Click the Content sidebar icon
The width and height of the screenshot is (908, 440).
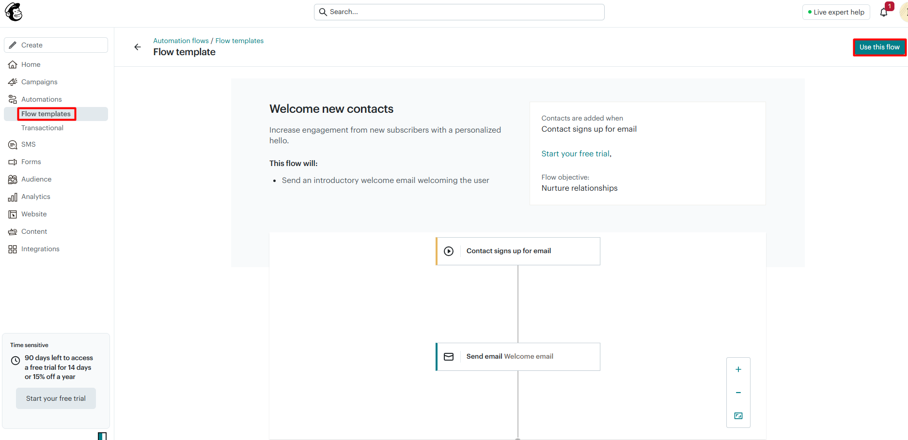[x=13, y=231]
